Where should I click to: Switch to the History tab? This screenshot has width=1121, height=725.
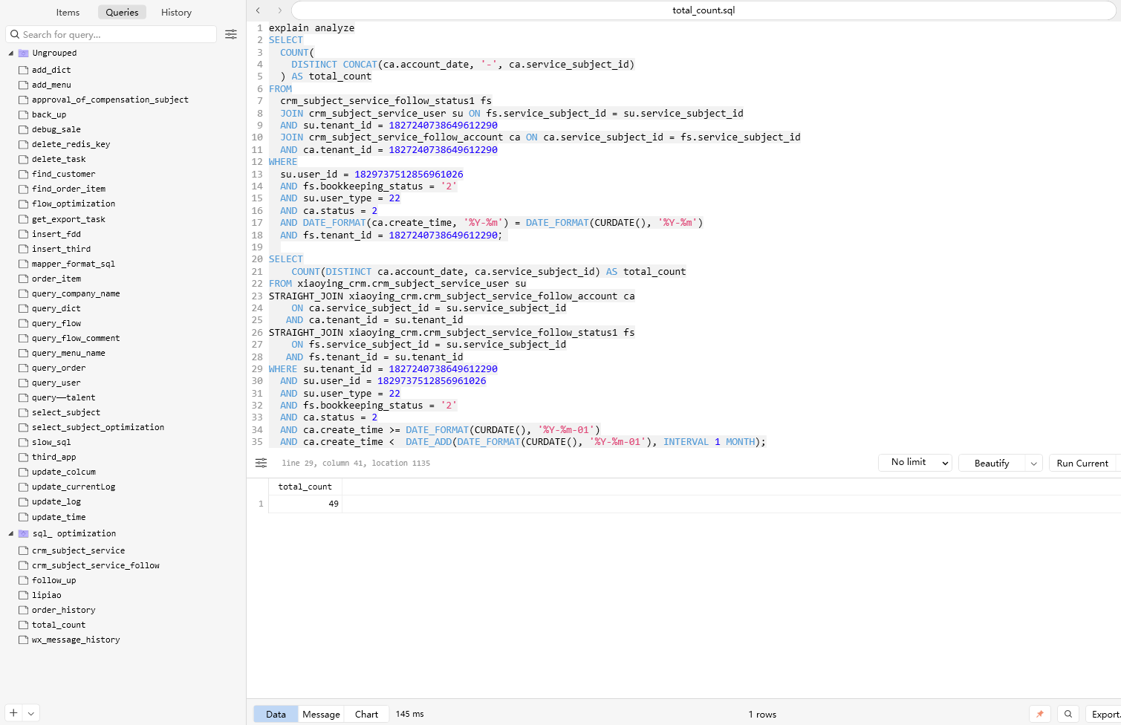176,12
